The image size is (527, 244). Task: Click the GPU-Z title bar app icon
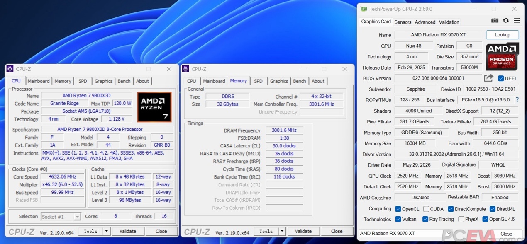(x=364, y=9)
